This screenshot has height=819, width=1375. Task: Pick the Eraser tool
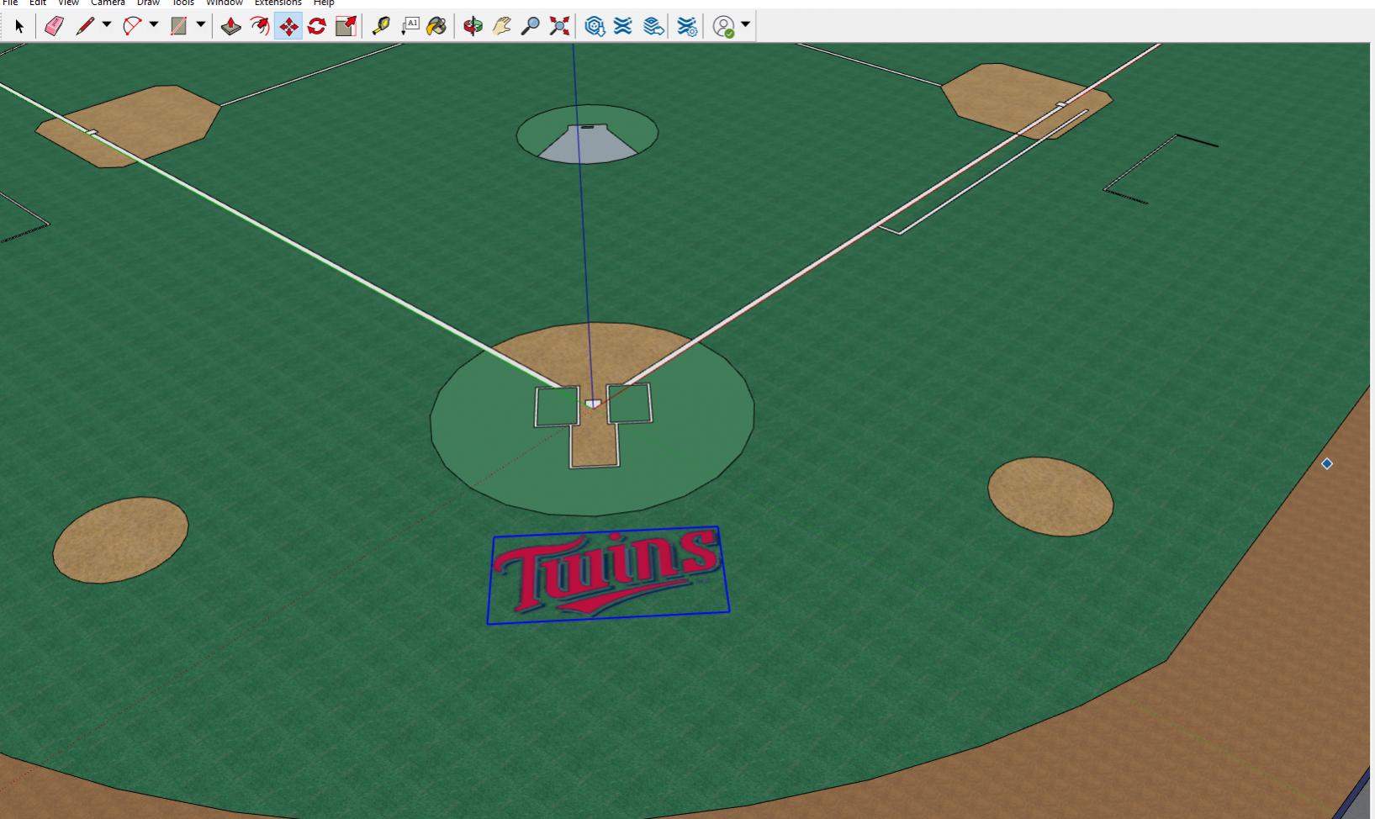point(54,26)
